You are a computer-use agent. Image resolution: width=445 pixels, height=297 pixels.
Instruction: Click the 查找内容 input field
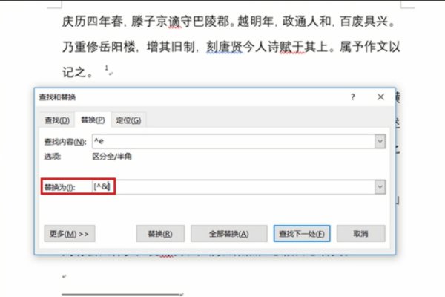coord(234,141)
